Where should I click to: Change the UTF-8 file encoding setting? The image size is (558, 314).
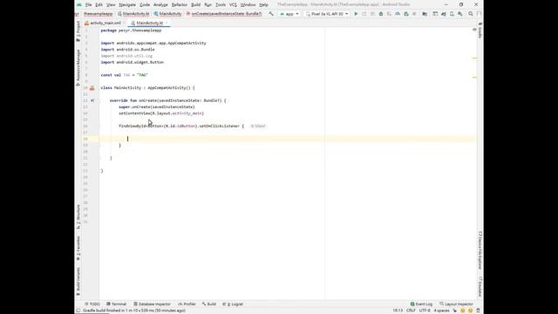coord(425,311)
